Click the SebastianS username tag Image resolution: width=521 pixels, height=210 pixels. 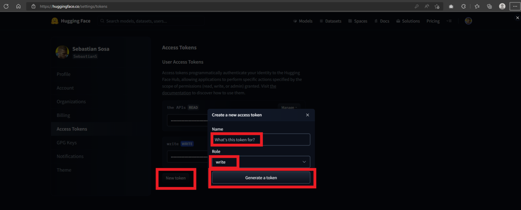[x=85, y=56]
